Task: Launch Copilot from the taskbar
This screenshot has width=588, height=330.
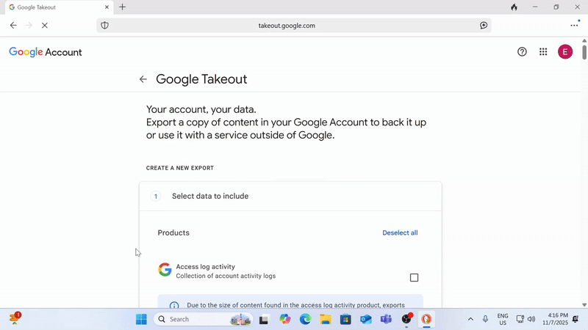Action: (x=285, y=319)
